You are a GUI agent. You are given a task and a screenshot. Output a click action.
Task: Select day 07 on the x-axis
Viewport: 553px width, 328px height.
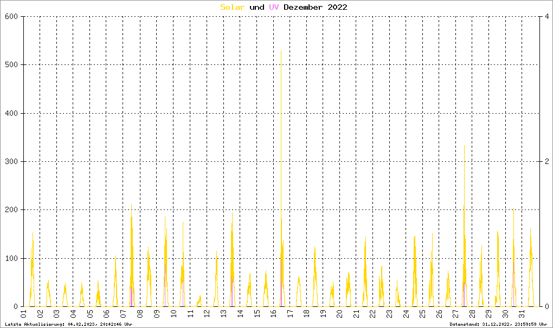(x=123, y=314)
